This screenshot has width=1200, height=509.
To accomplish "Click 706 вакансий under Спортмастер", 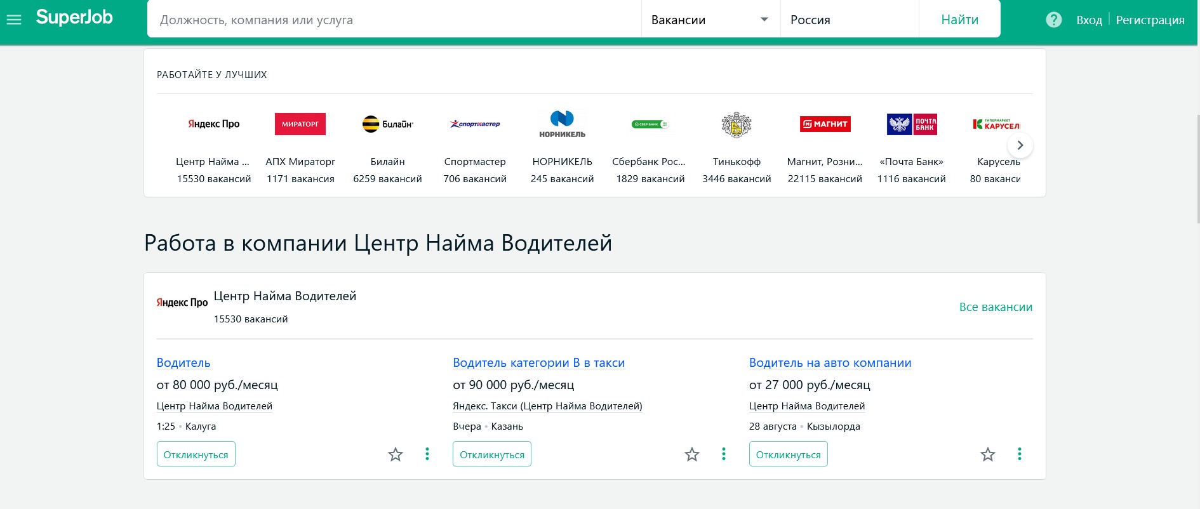I will 475,179.
